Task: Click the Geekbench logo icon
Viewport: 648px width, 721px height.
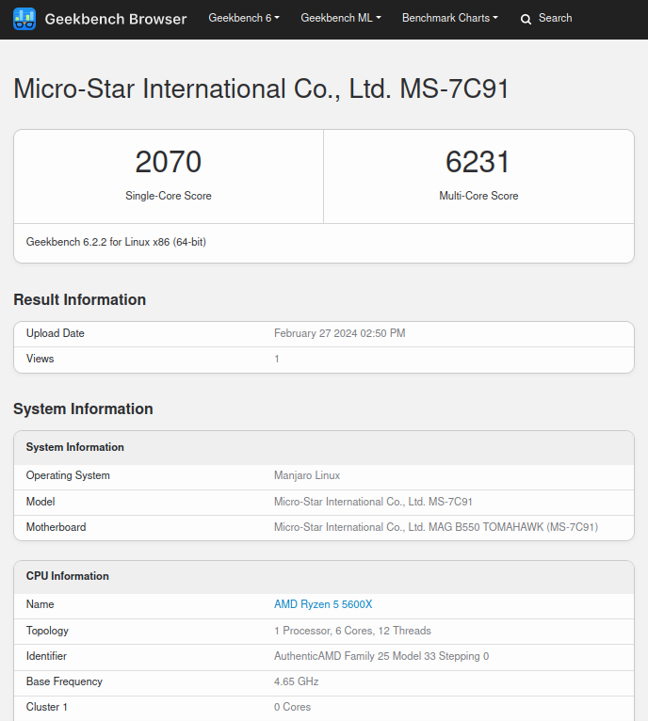Action: (x=24, y=19)
